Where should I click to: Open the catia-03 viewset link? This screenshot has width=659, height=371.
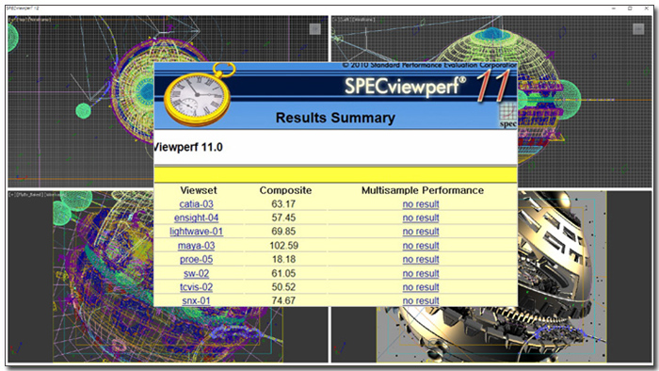click(196, 204)
